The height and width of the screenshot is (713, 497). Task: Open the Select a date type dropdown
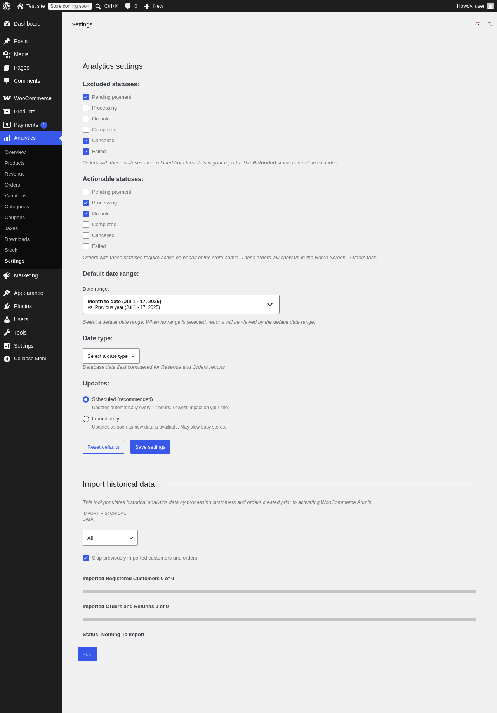pyautogui.click(x=111, y=356)
